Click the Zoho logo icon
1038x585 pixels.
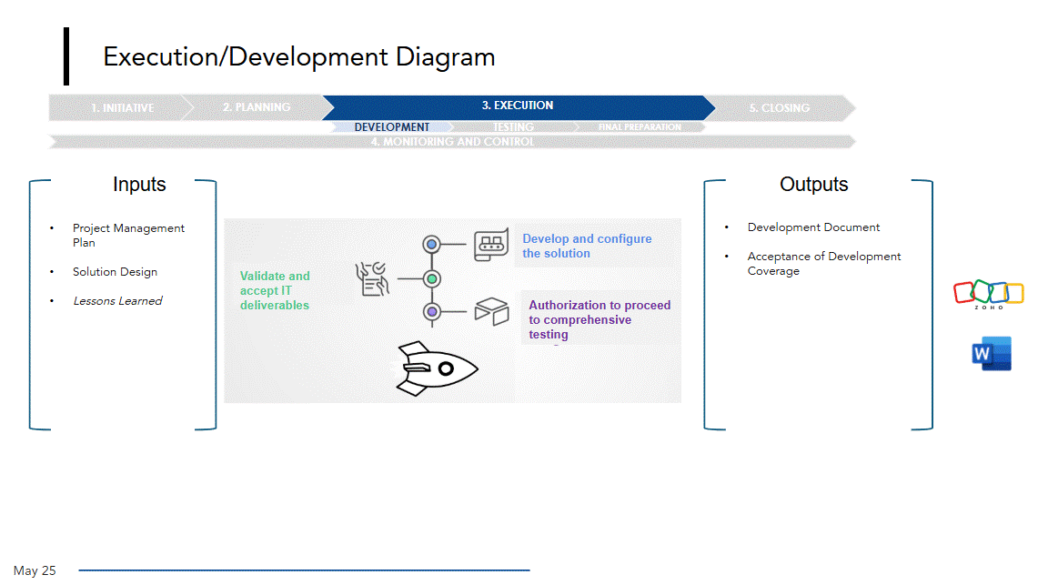988,294
